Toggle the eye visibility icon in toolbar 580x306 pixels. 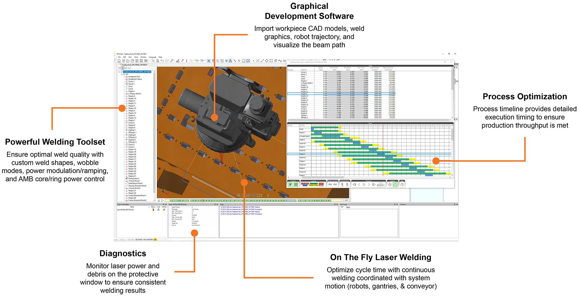(x=226, y=61)
